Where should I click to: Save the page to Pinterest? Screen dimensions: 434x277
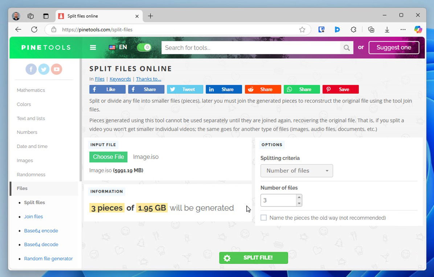[340, 89]
